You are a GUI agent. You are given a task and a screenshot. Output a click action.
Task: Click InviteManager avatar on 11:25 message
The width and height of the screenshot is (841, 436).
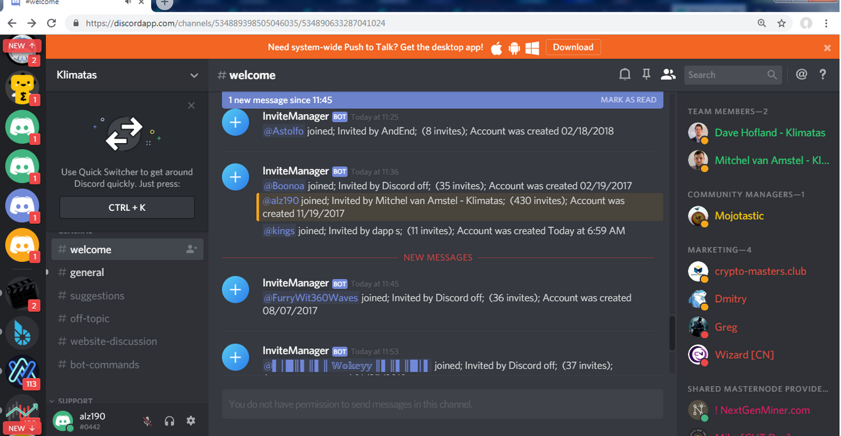click(x=235, y=122)
